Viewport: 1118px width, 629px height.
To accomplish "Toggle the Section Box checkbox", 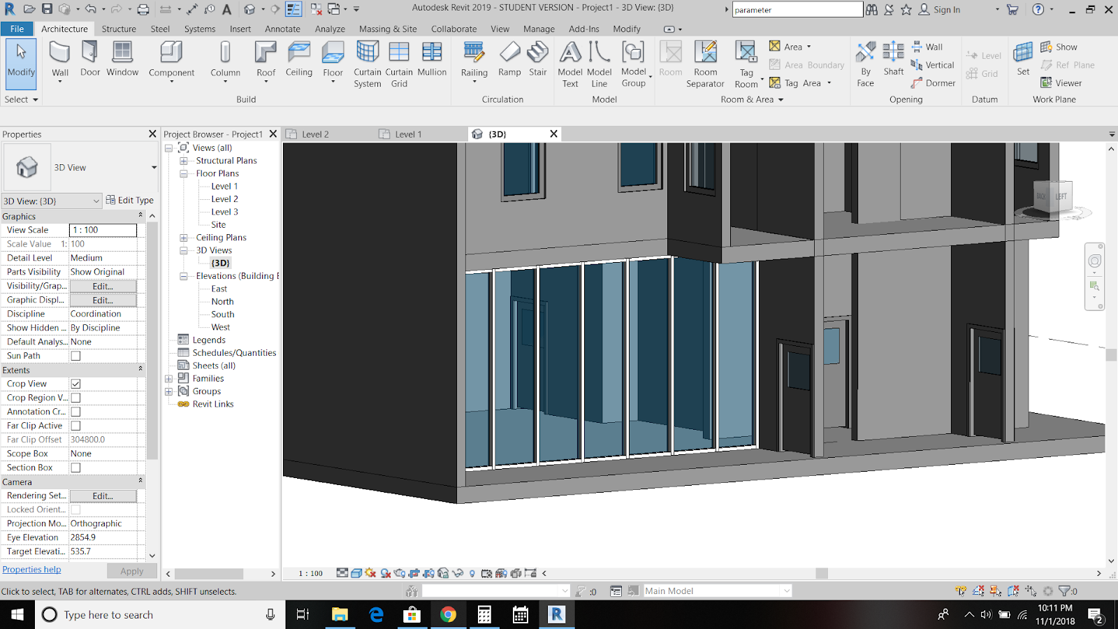I will pos(76,468).
